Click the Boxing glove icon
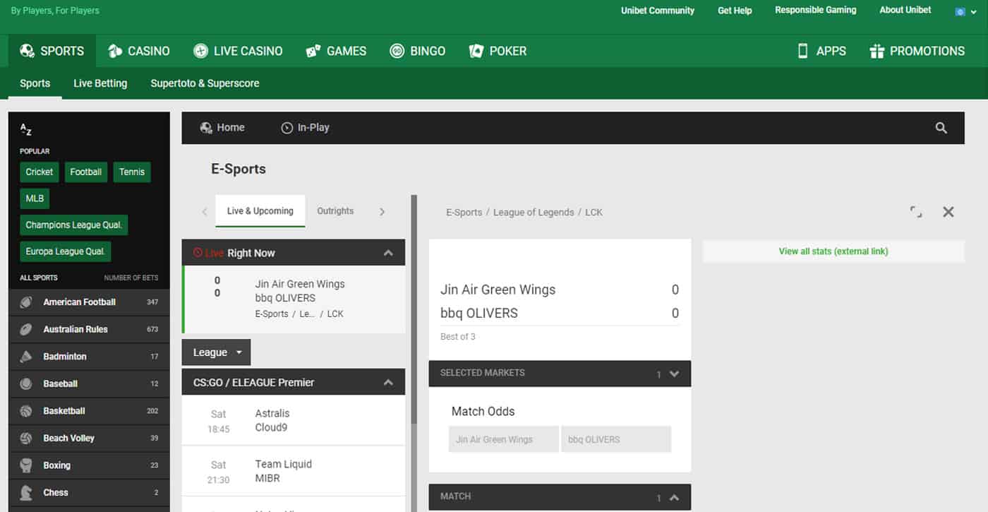 [x=26, y=465]
